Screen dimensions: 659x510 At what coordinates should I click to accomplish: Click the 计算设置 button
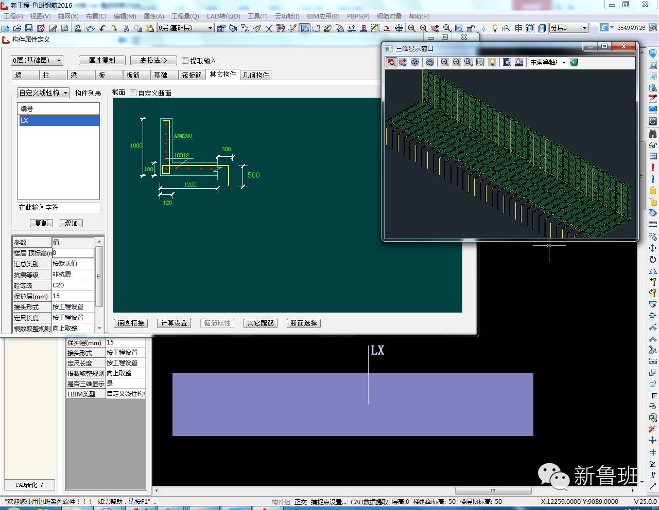tap(174, 323)
